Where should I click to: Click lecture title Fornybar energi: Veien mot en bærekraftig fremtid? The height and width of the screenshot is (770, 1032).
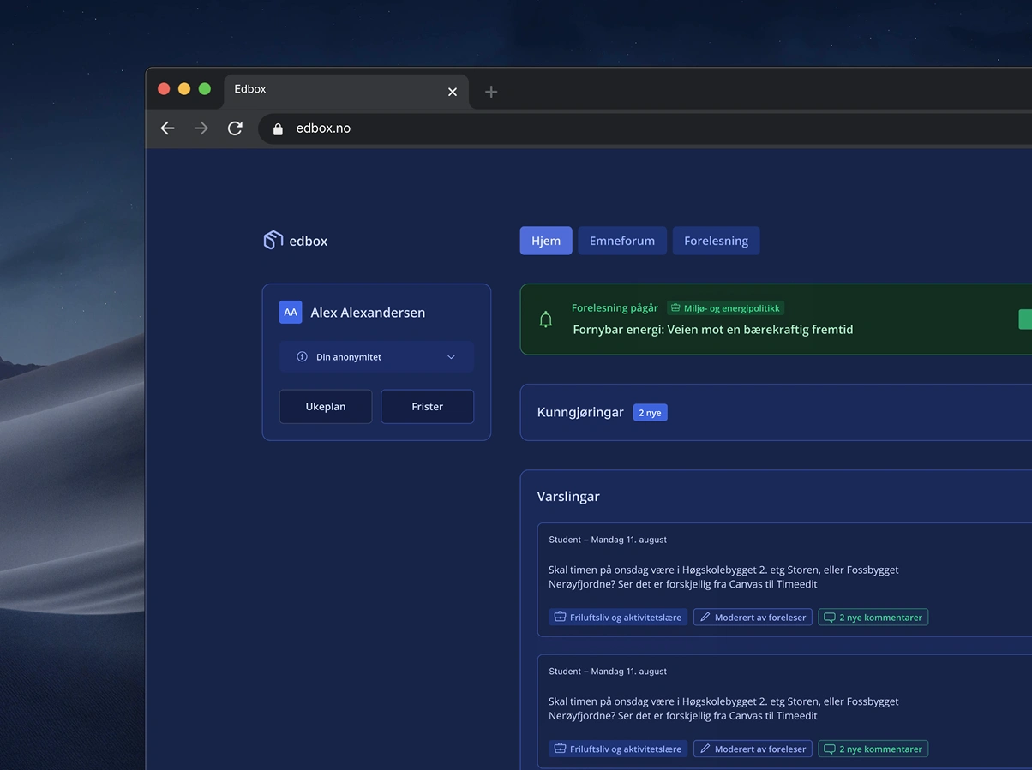click(x=713, y=330)
